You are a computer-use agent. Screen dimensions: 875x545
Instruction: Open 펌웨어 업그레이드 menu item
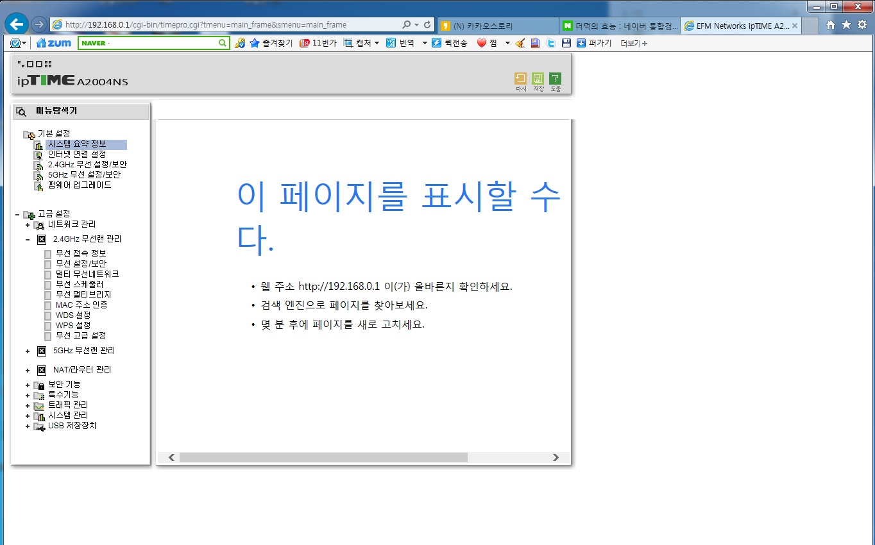(80, 185)
